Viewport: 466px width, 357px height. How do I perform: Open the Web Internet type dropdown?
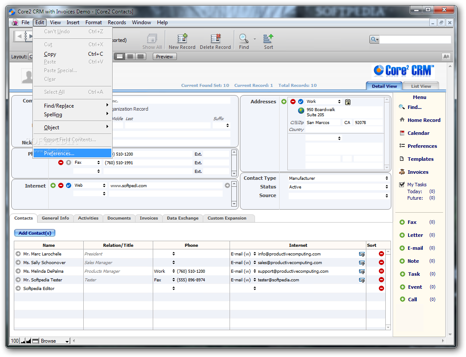click(90, 185)
